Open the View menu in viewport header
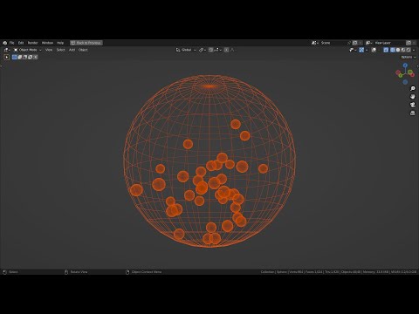The image size is (419, 314). (x=49, y=50)
